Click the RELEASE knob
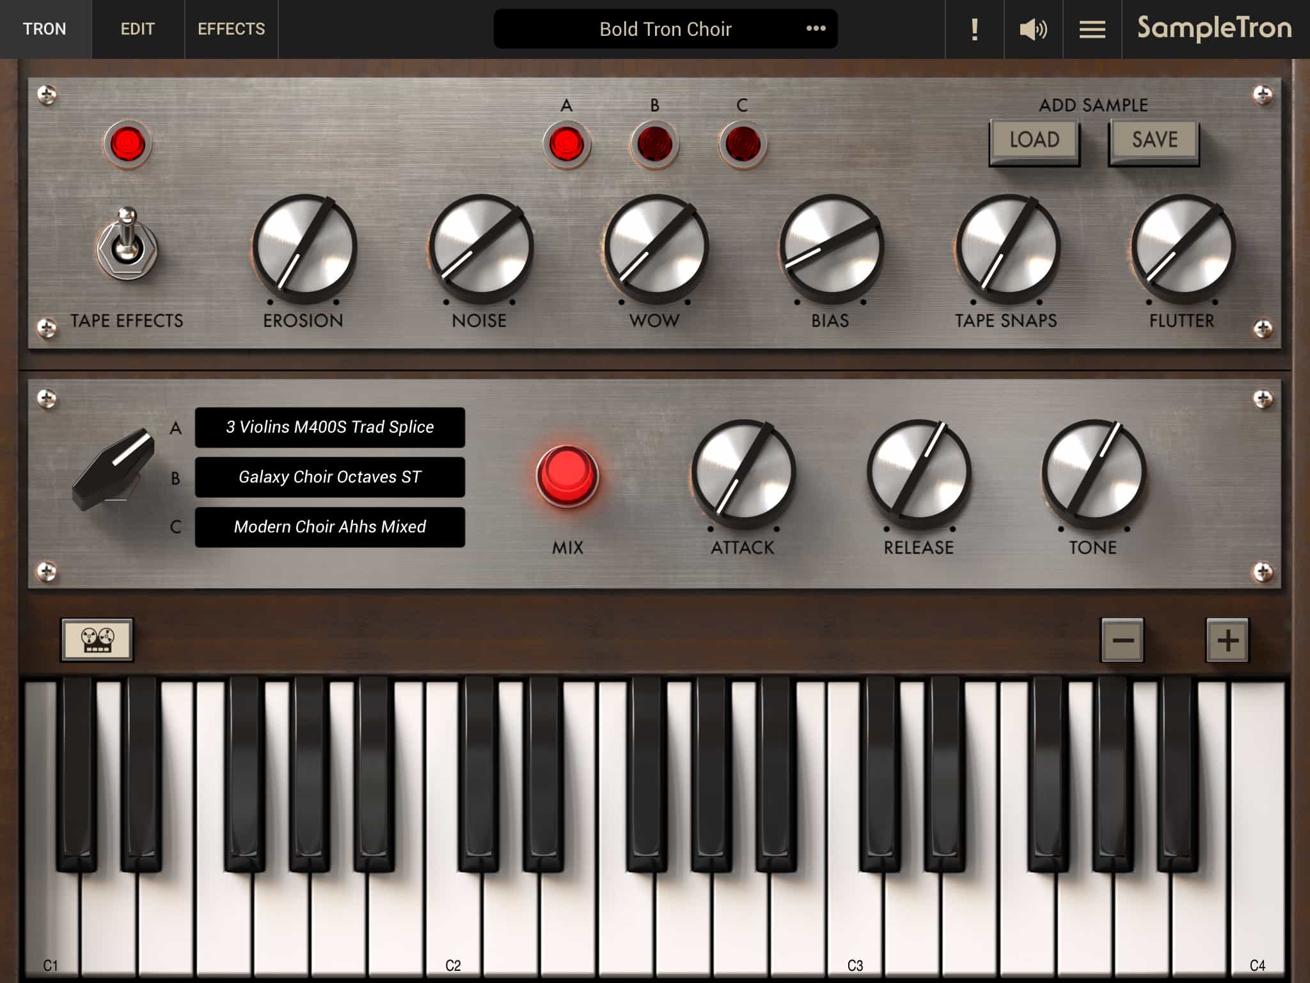 coord(919,474)
